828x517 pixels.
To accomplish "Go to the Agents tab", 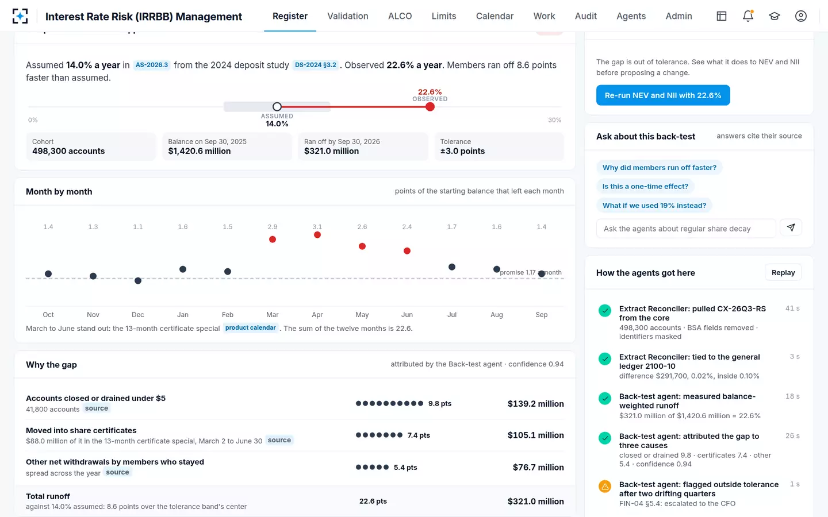I will (x=631, y=16).
